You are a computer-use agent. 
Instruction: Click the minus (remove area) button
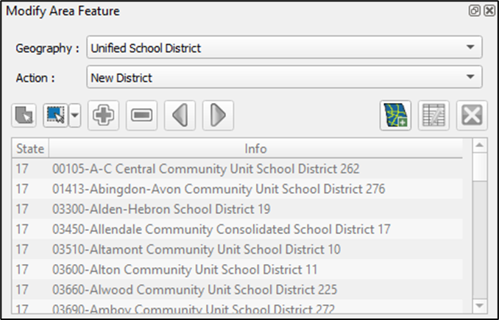point(142,115)
